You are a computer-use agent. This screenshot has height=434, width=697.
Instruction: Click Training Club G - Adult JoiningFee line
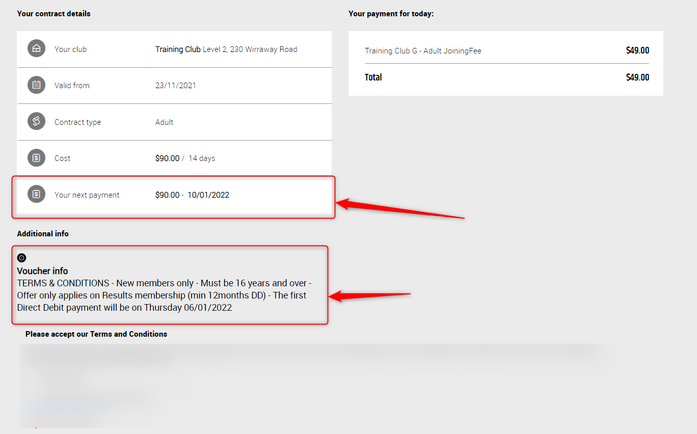click(423, 51)
